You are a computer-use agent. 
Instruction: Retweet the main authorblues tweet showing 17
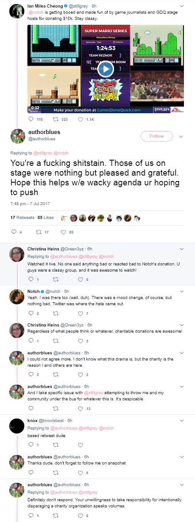pos(38,232)
